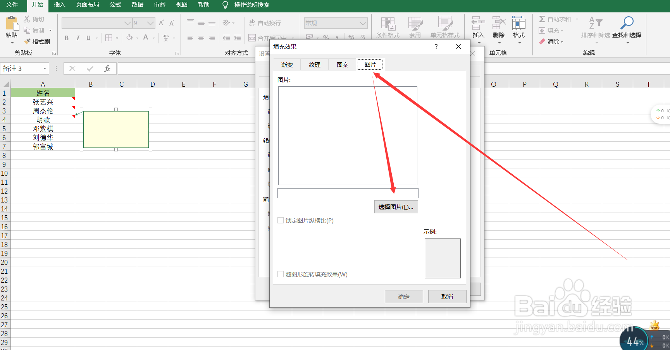This screenshot has height=350, width=670.
Task: Toggle Bold formatting button
Action: click(x=67, y=38)
